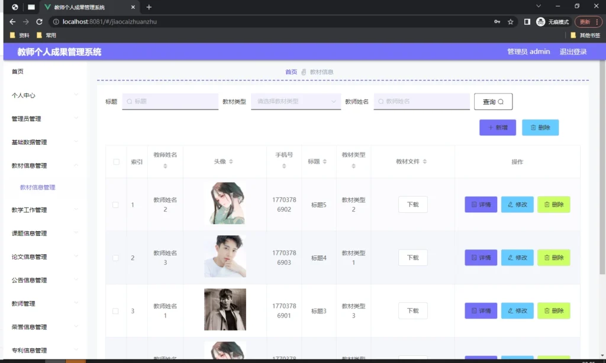Click the browser back arrow
This screenshot has width=606, height=363.
(x=12, y=22)
